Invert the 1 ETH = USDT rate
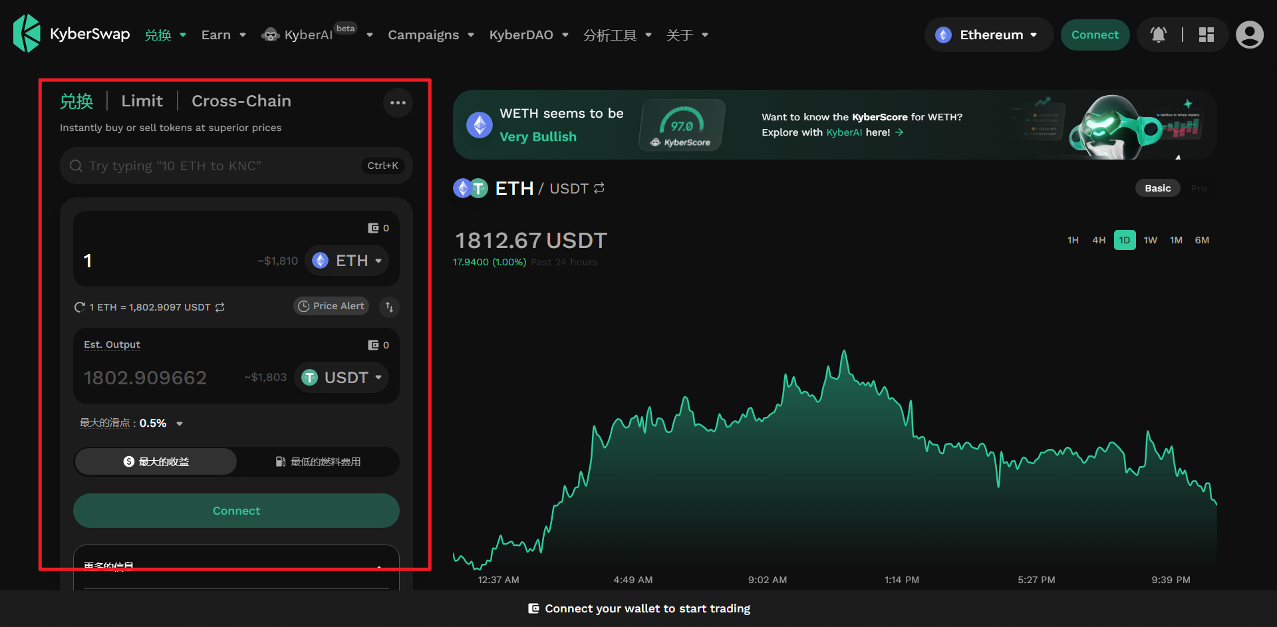Viewport: 1277px width, 627px height. 220,307
